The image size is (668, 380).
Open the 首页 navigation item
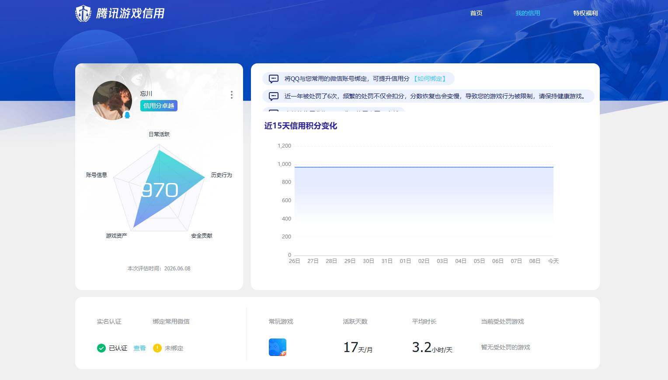pos(476,13)
